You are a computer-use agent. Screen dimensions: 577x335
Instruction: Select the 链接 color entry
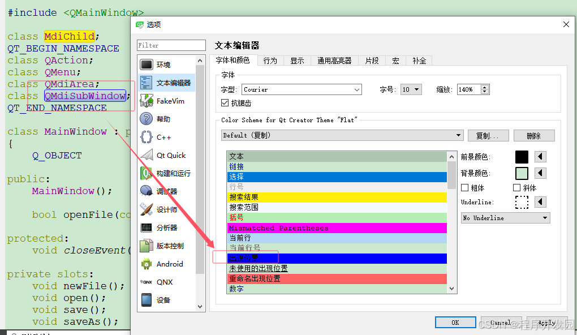pyautogui.click(x=337, y=167)
